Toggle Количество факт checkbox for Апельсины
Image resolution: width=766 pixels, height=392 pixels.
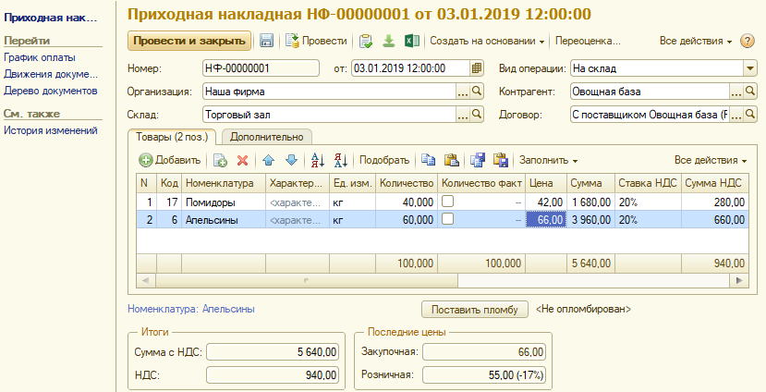[448, 219]
